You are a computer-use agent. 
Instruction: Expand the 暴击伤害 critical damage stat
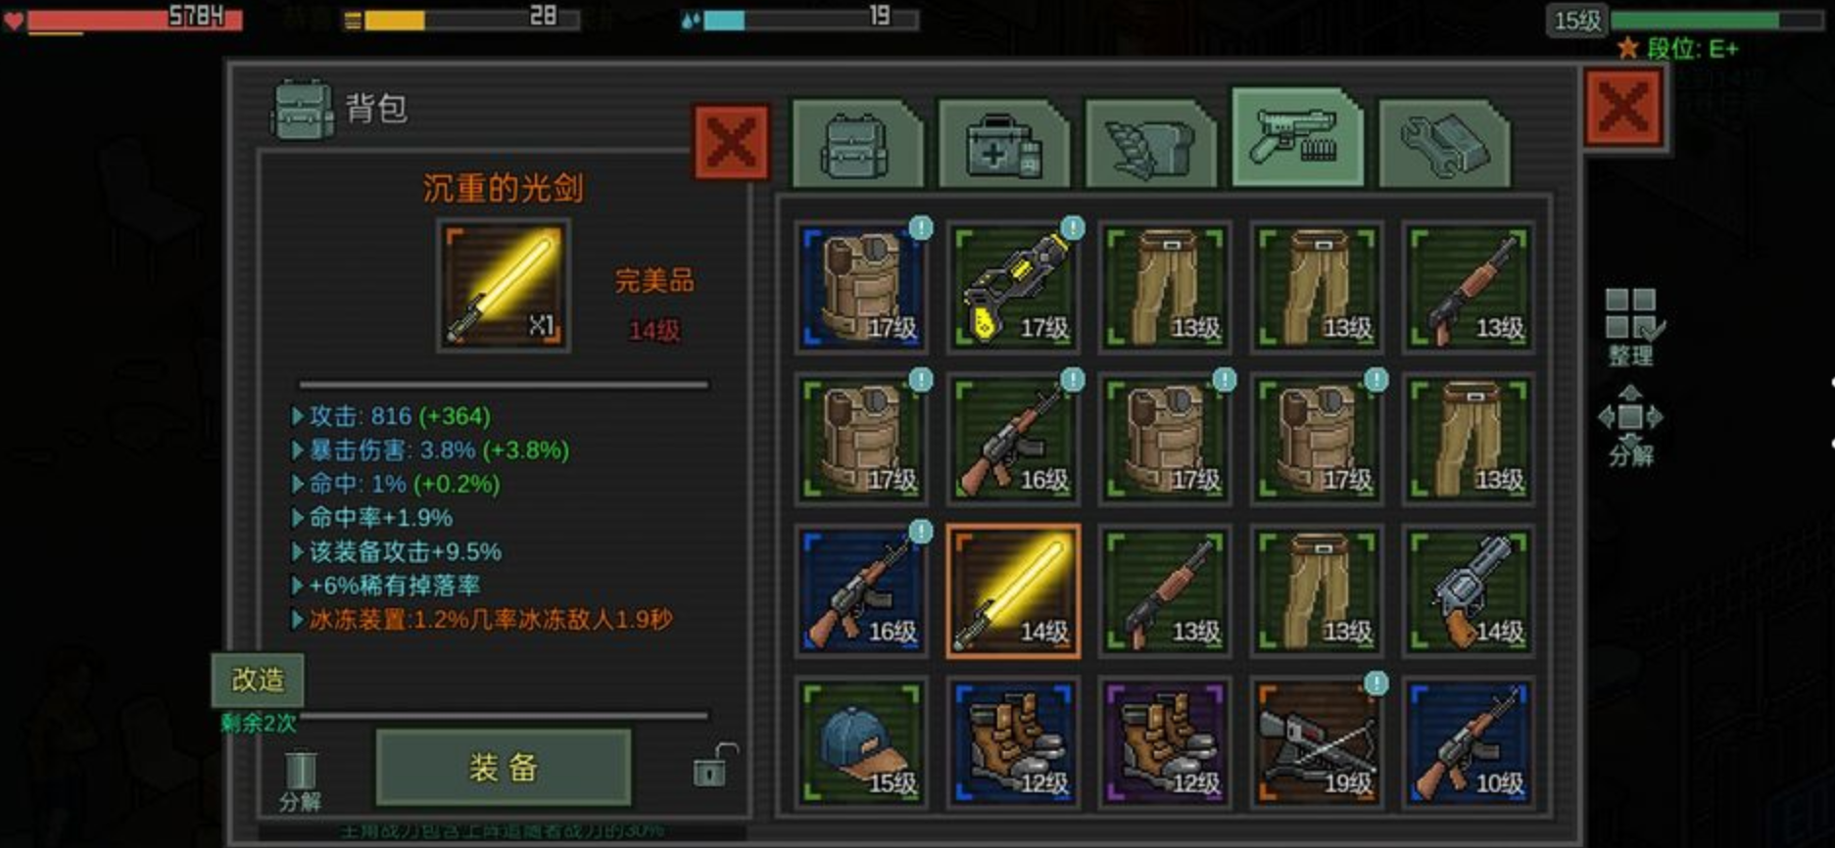[298, 450]
